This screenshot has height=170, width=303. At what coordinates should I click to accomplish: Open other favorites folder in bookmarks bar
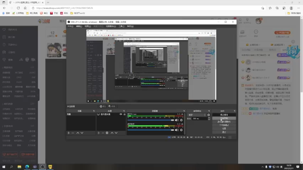coord(294,13)
